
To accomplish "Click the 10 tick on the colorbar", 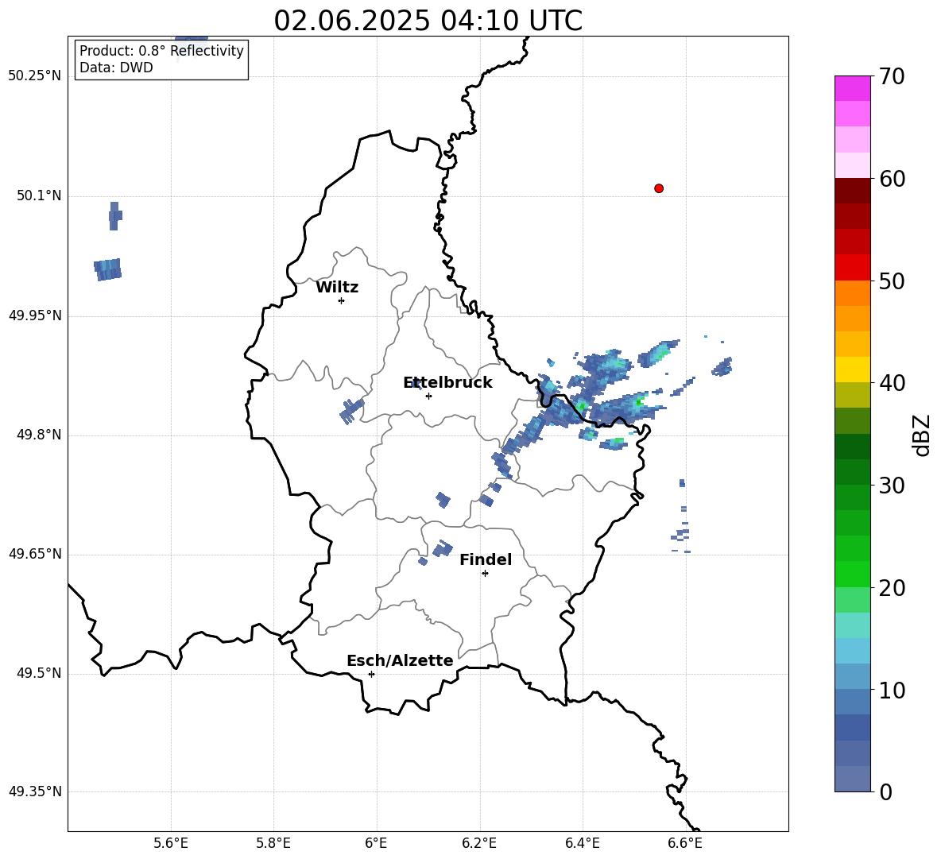I will (x=891, y=690).
